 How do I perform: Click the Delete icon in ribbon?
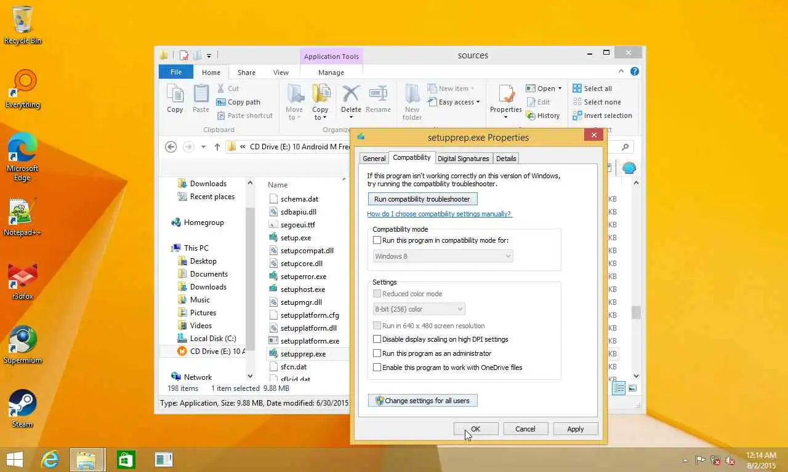tap(351, 93)
